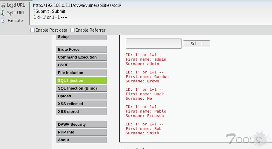The image size is (272, 149).
Task: Click the Execute play icon
Action: (3, 21)
